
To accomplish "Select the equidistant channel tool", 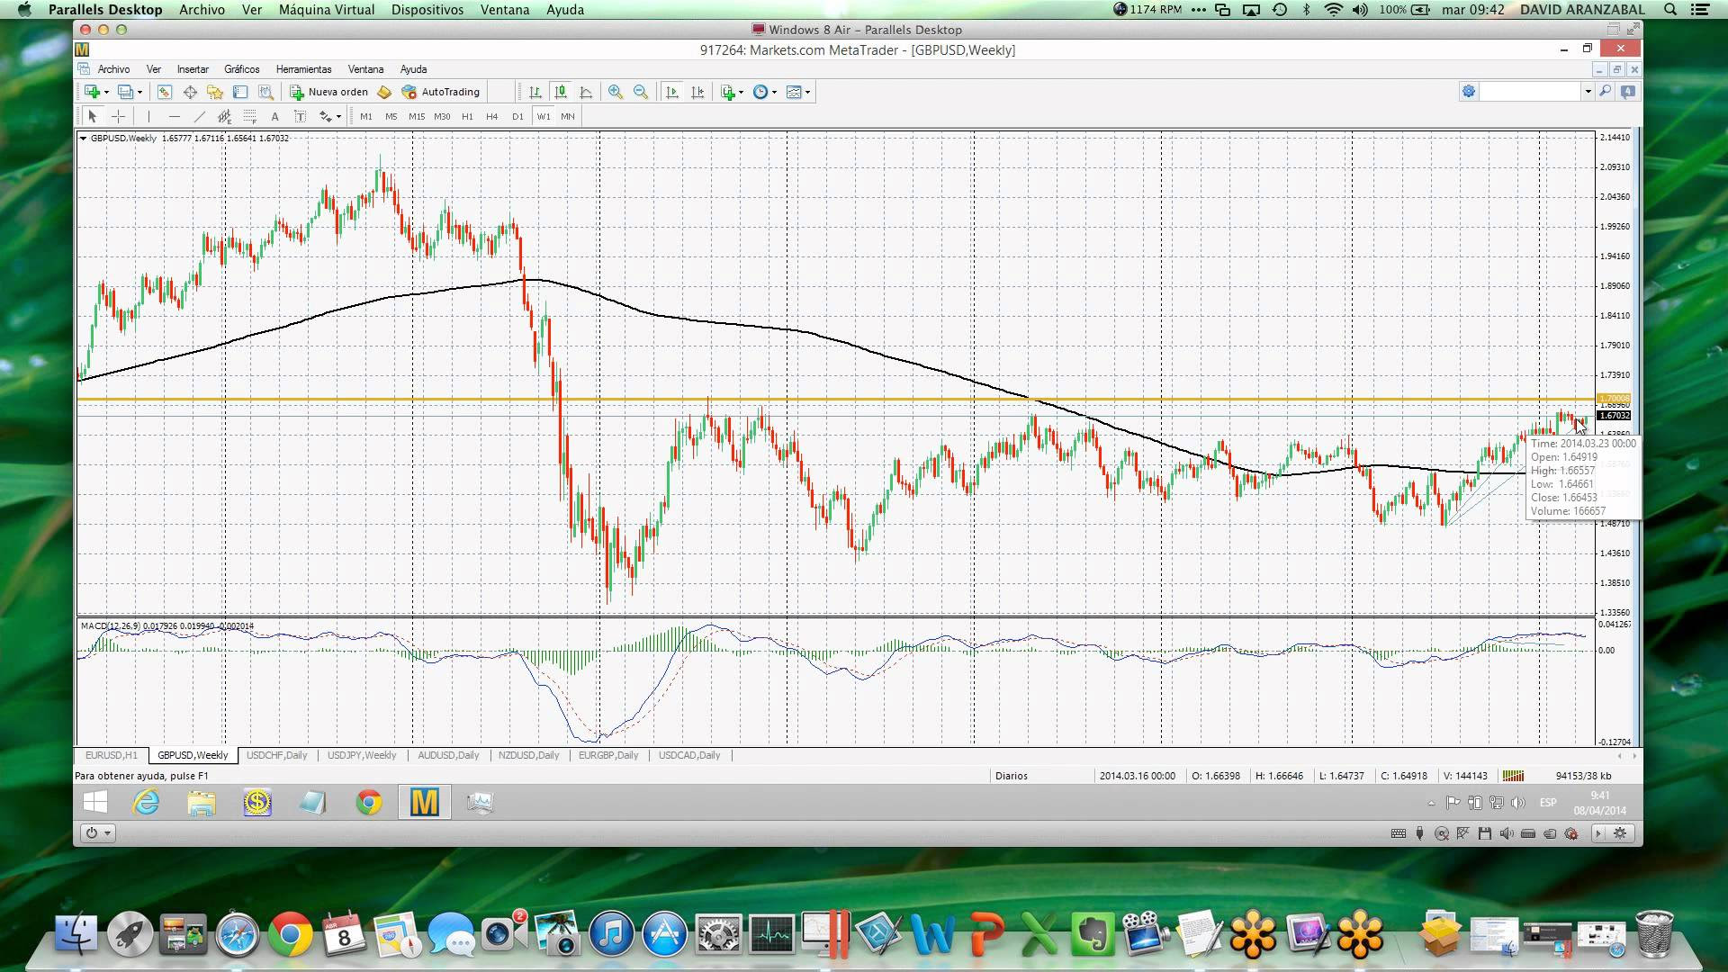I will [224, 116].
